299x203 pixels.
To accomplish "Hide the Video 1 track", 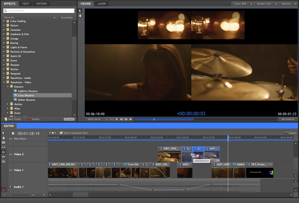I will coord(10,170).
